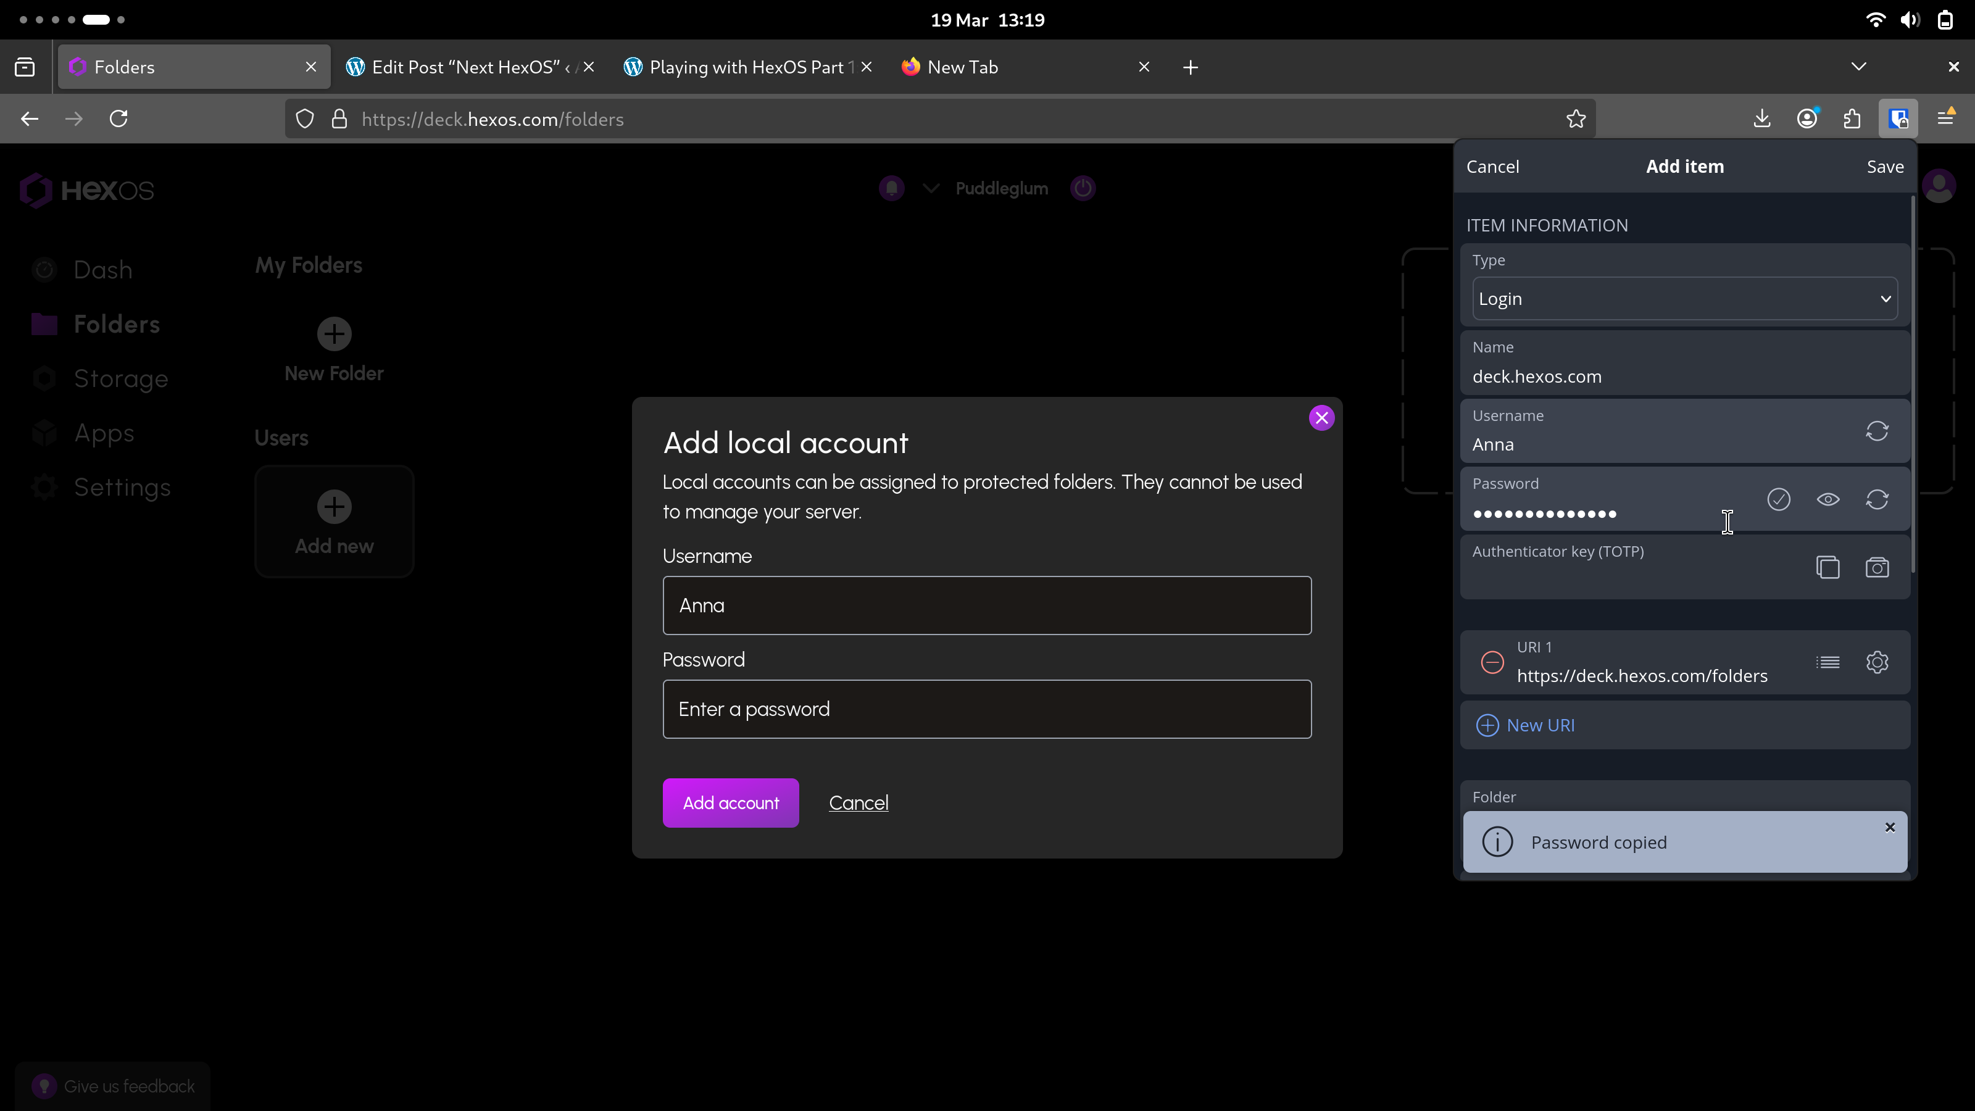Click Add new user card
Image resolution: width=1975 pixels, height=1111 pixels.
tap(335, 522)
